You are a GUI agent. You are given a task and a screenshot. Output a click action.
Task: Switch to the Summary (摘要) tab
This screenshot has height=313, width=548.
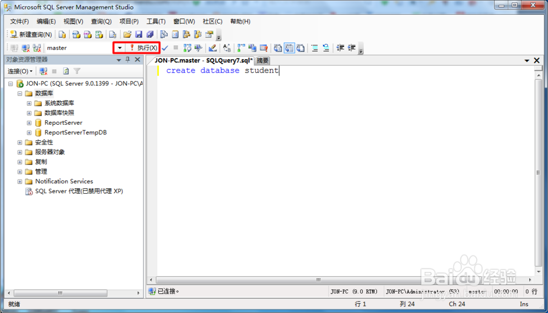pyautogui.click(x=262, y=61)
